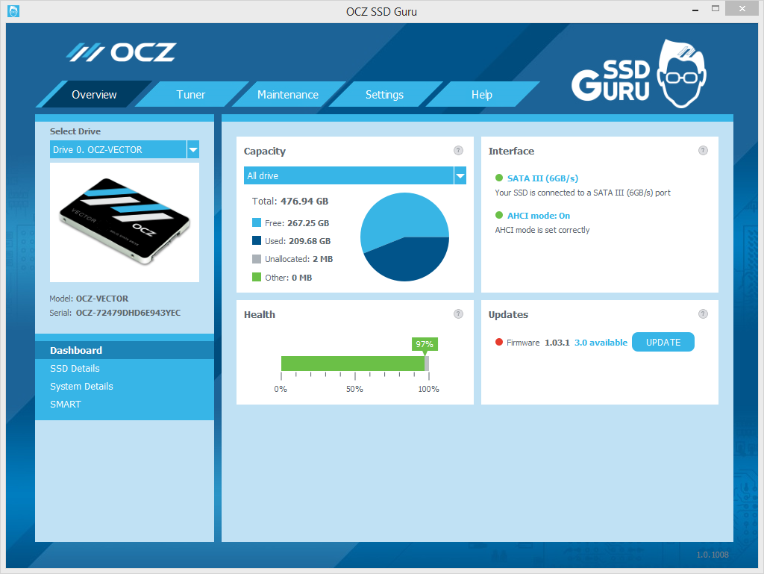The height and width of the screenshot is (574, 764).
Task: Click the Interface panel help icon
Action: 702,150
